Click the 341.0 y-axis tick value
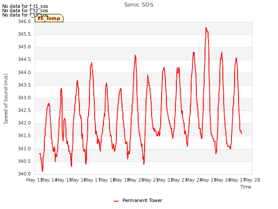 24,148
